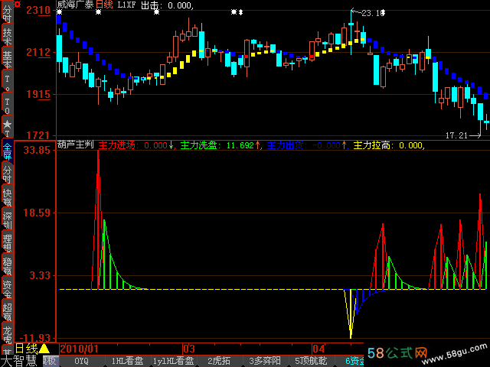
Task: Switch to the 1HL看盘 indicator tab
Action: point(127,361)
